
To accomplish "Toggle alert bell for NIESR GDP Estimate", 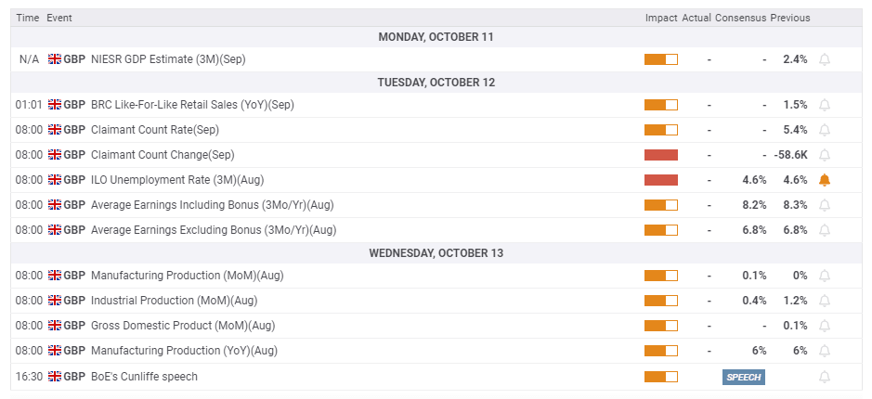I will point(824,59).
